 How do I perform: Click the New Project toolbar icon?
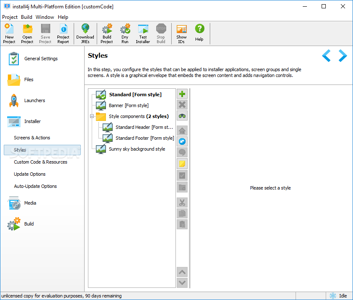[9, 33]
